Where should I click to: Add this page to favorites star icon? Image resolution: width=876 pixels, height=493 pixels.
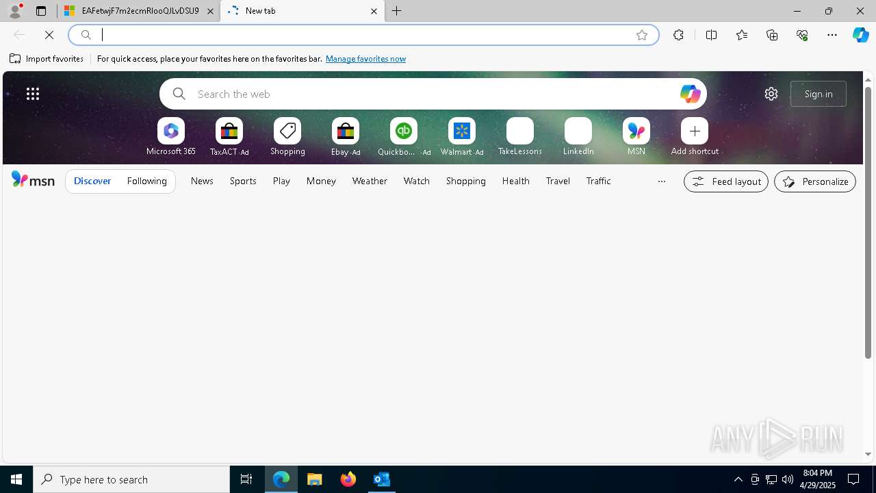pos(642,35)
